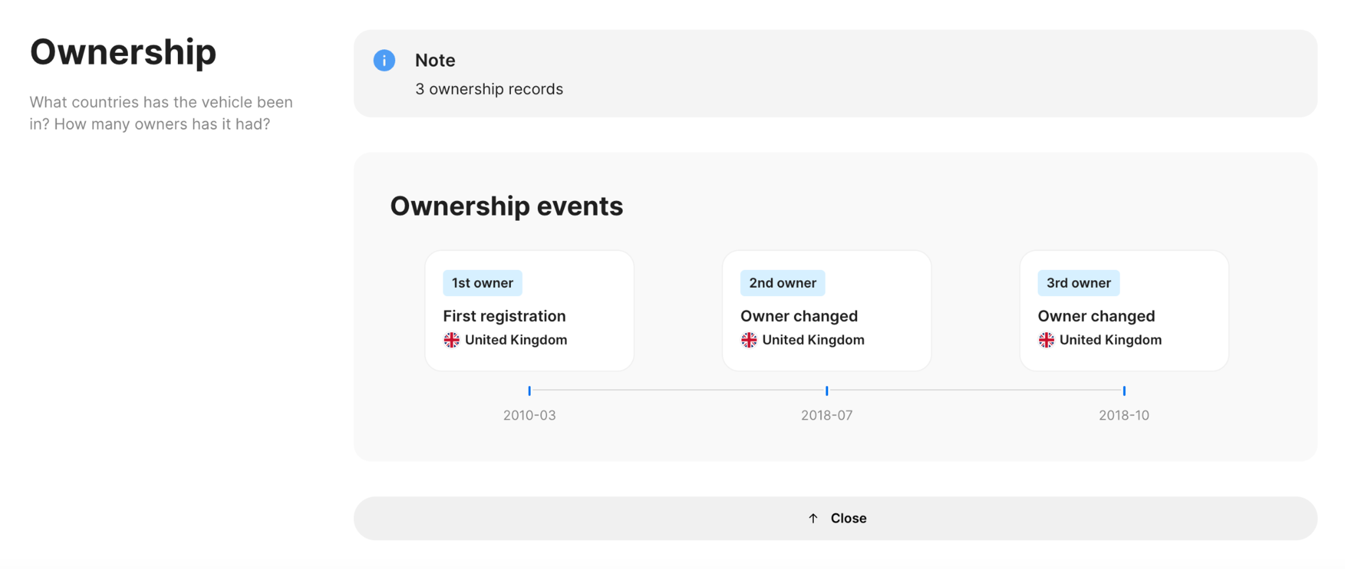Click the 2018-10 timeline marker tick
Viewport: 1345px width, 569px height.
[1124, 391]
